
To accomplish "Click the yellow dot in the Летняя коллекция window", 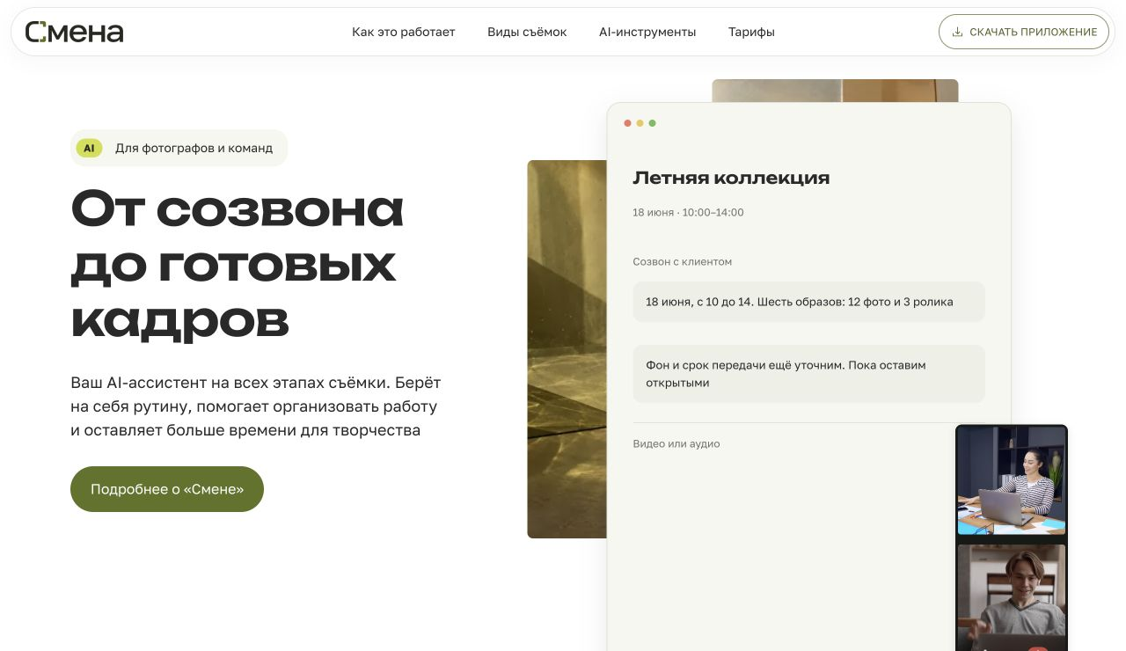I will point(640,123).
